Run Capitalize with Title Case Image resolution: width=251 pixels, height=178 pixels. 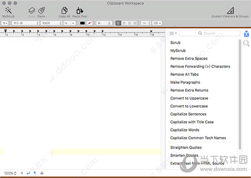click(192, 122)
